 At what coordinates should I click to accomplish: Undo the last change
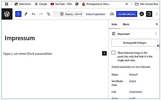[33, 14]
